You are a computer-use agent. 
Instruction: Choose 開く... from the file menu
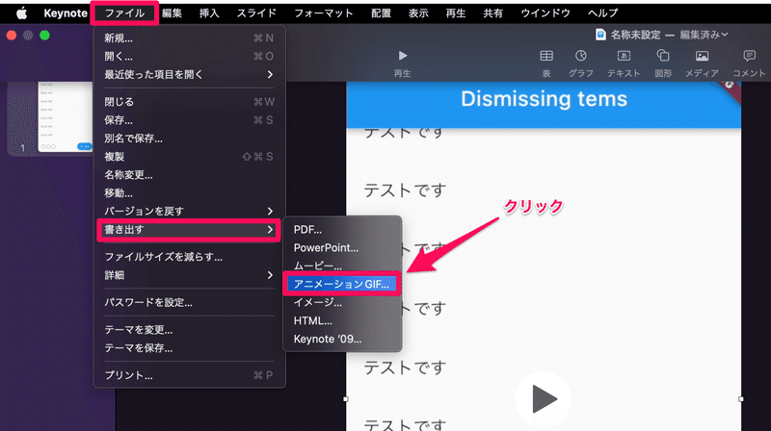[189, 56]
